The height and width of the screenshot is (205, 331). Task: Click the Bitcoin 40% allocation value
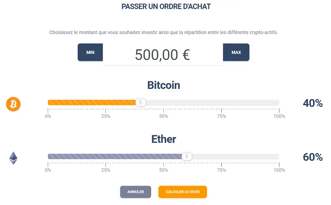pyautogui.click(x=312, y=103)
